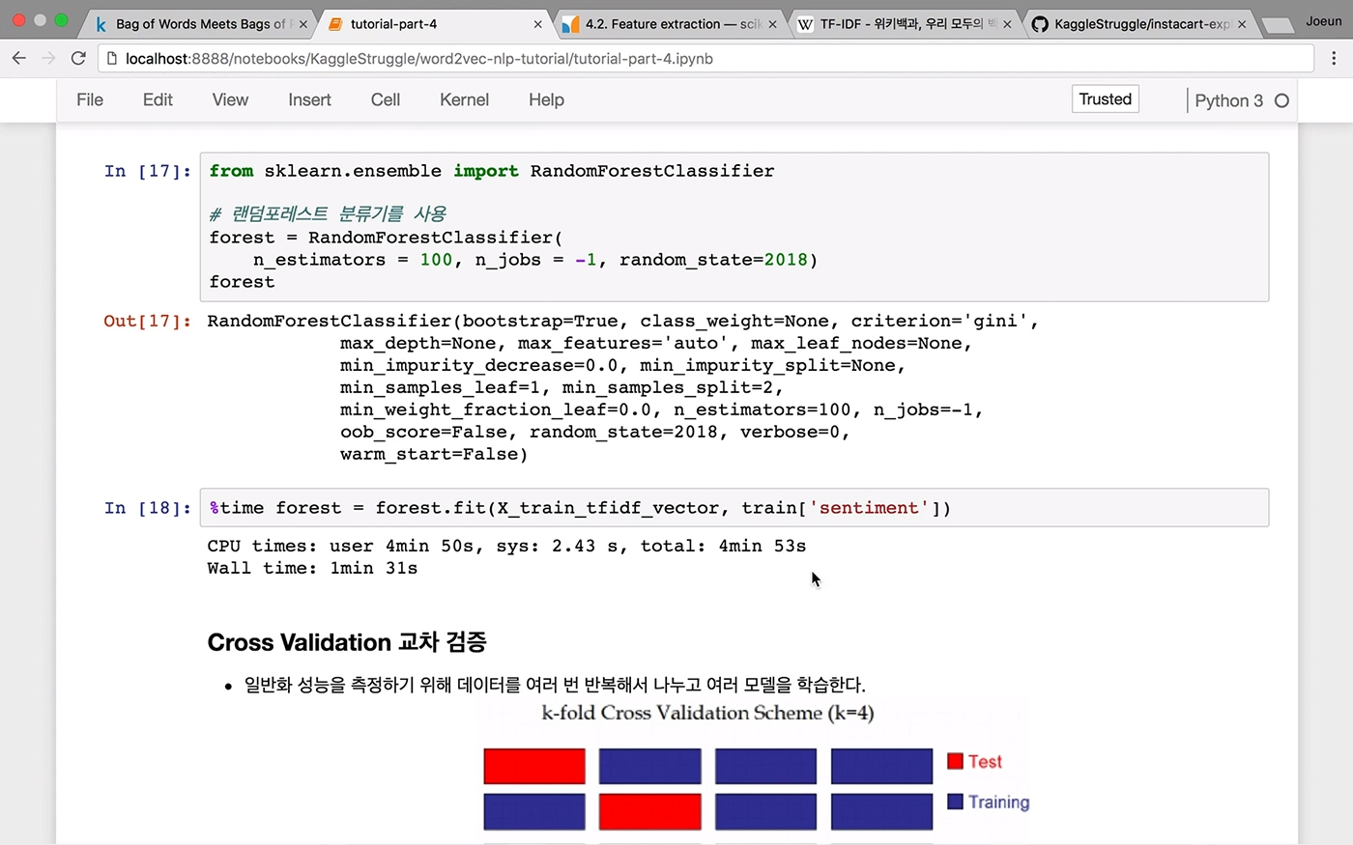Screen dimensions: 1353x845
Task: Open the Cell menu
Action: [x=386, y=99]
